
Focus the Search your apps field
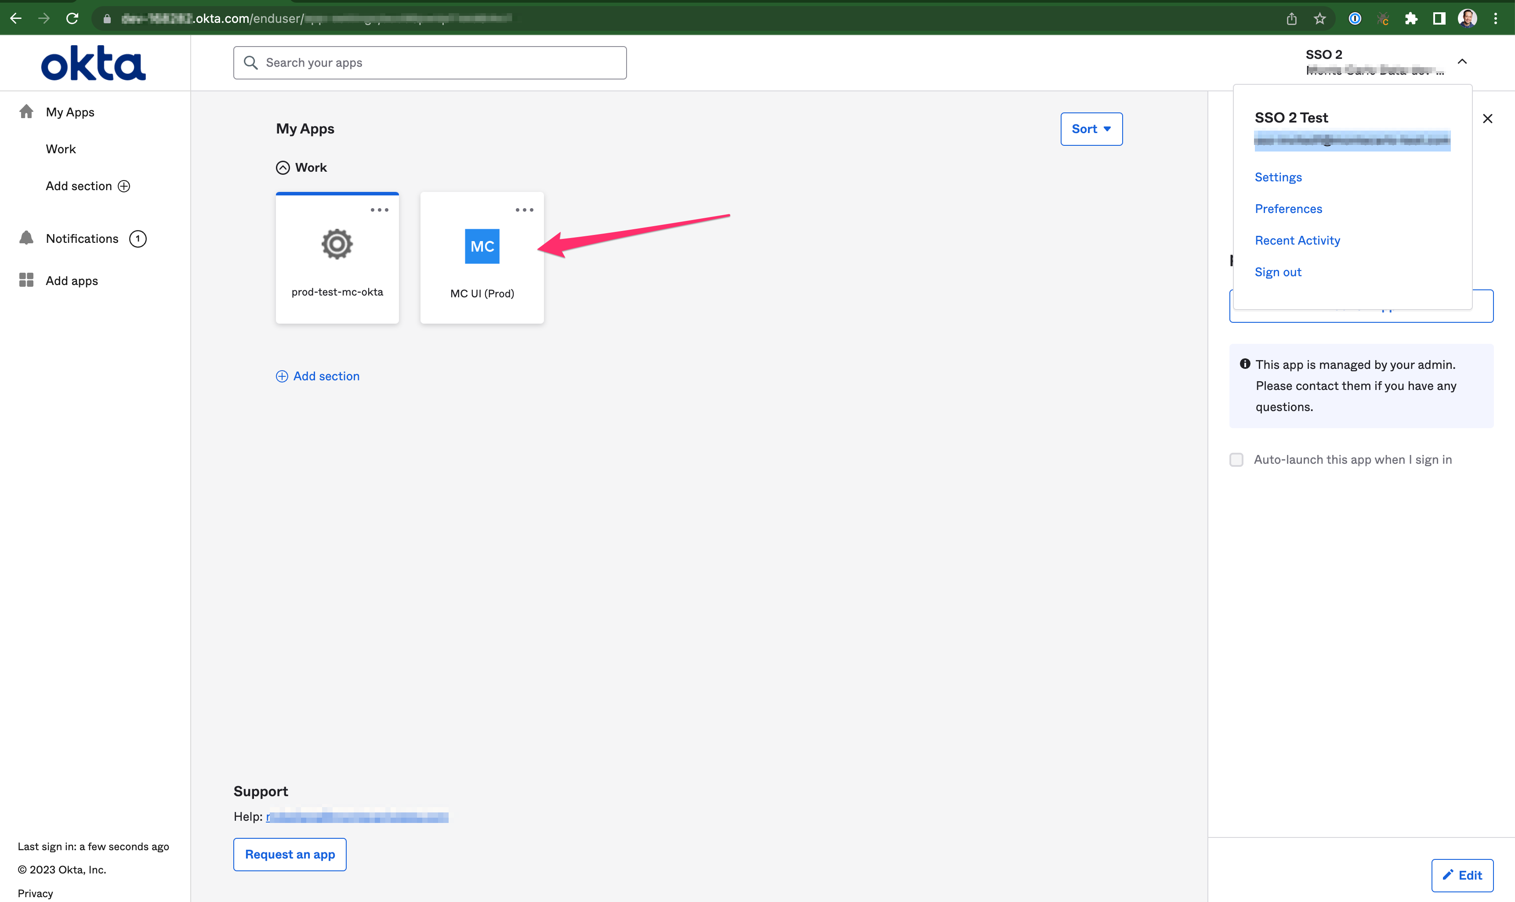[x=430, y=63]
